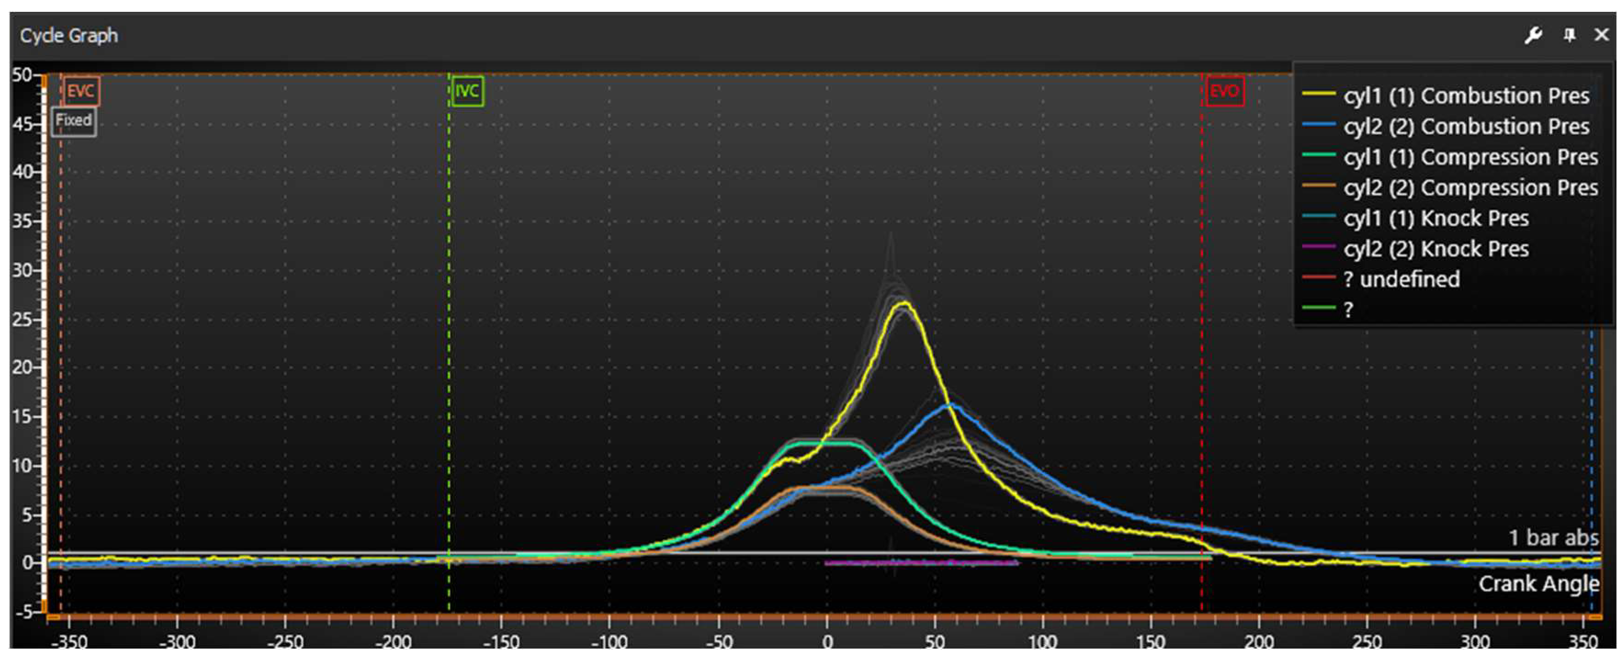This screenshot has height=660, width=1624.
Task: Open the wrench settings icon
Action: (x=1533, y=35)
